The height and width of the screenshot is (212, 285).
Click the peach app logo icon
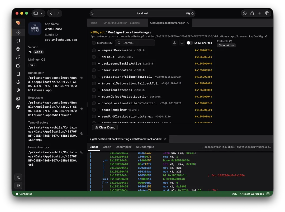18,23
